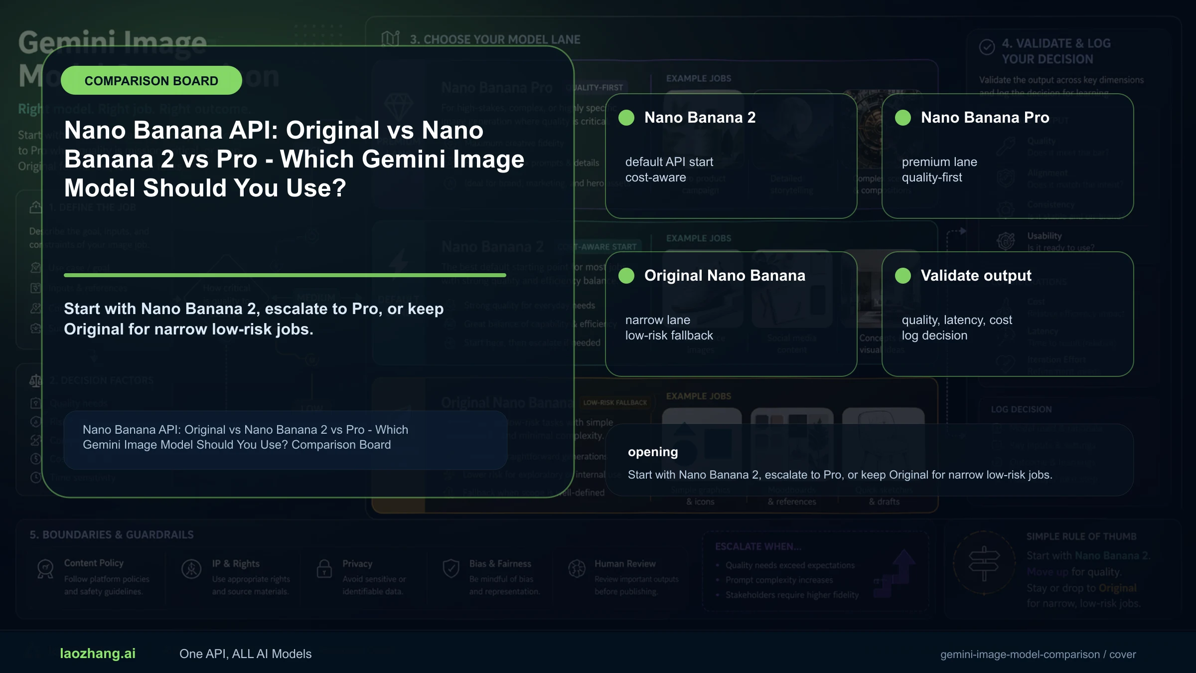
Task: Click the 'LOG DECISION' background heading
Action: coord(1021,409)
